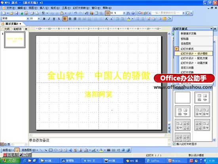Switch to Outline (大纲) tab
The height and width of the screenshot is (164, 218).
pos(7,29)
